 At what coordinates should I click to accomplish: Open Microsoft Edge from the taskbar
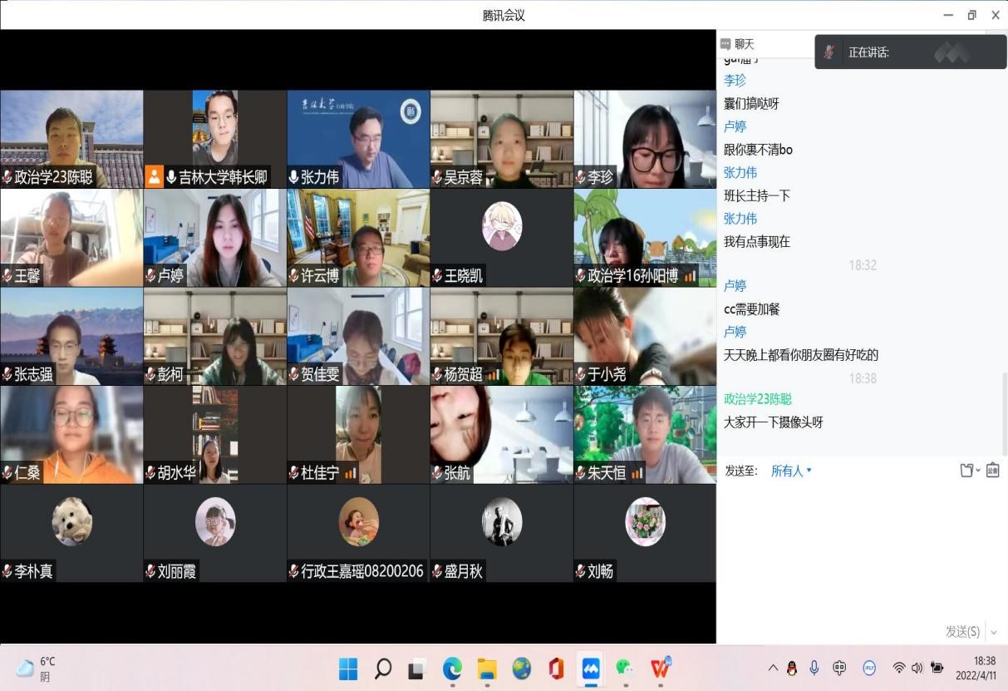click(x=452, y=669)
